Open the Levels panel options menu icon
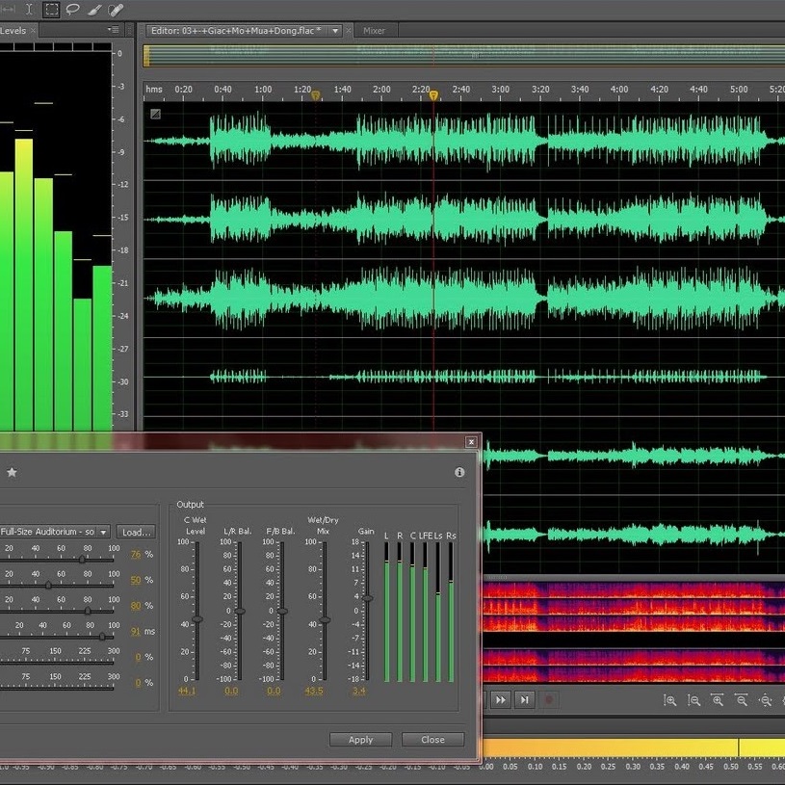This screenshot has width=785, height=785. point(113,30)
